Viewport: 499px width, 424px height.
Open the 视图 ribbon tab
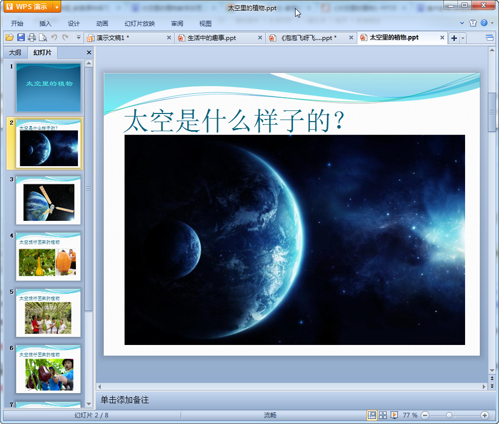[205, 24]
